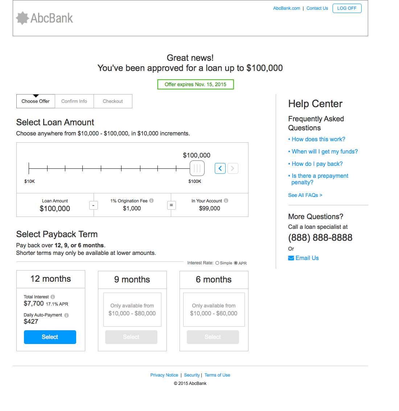Click the loan amount slider handle
This screenshot has height=411, width=399.
point(197,168)
